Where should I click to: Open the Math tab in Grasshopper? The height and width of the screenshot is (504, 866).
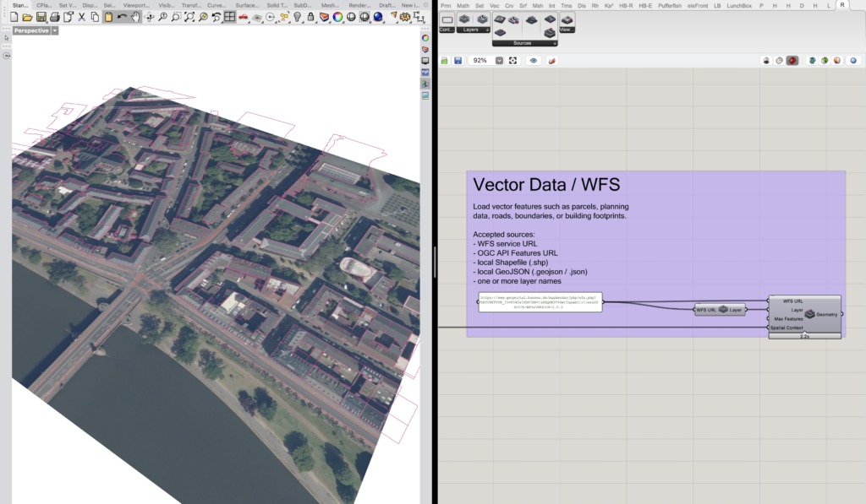click(463, 6)
